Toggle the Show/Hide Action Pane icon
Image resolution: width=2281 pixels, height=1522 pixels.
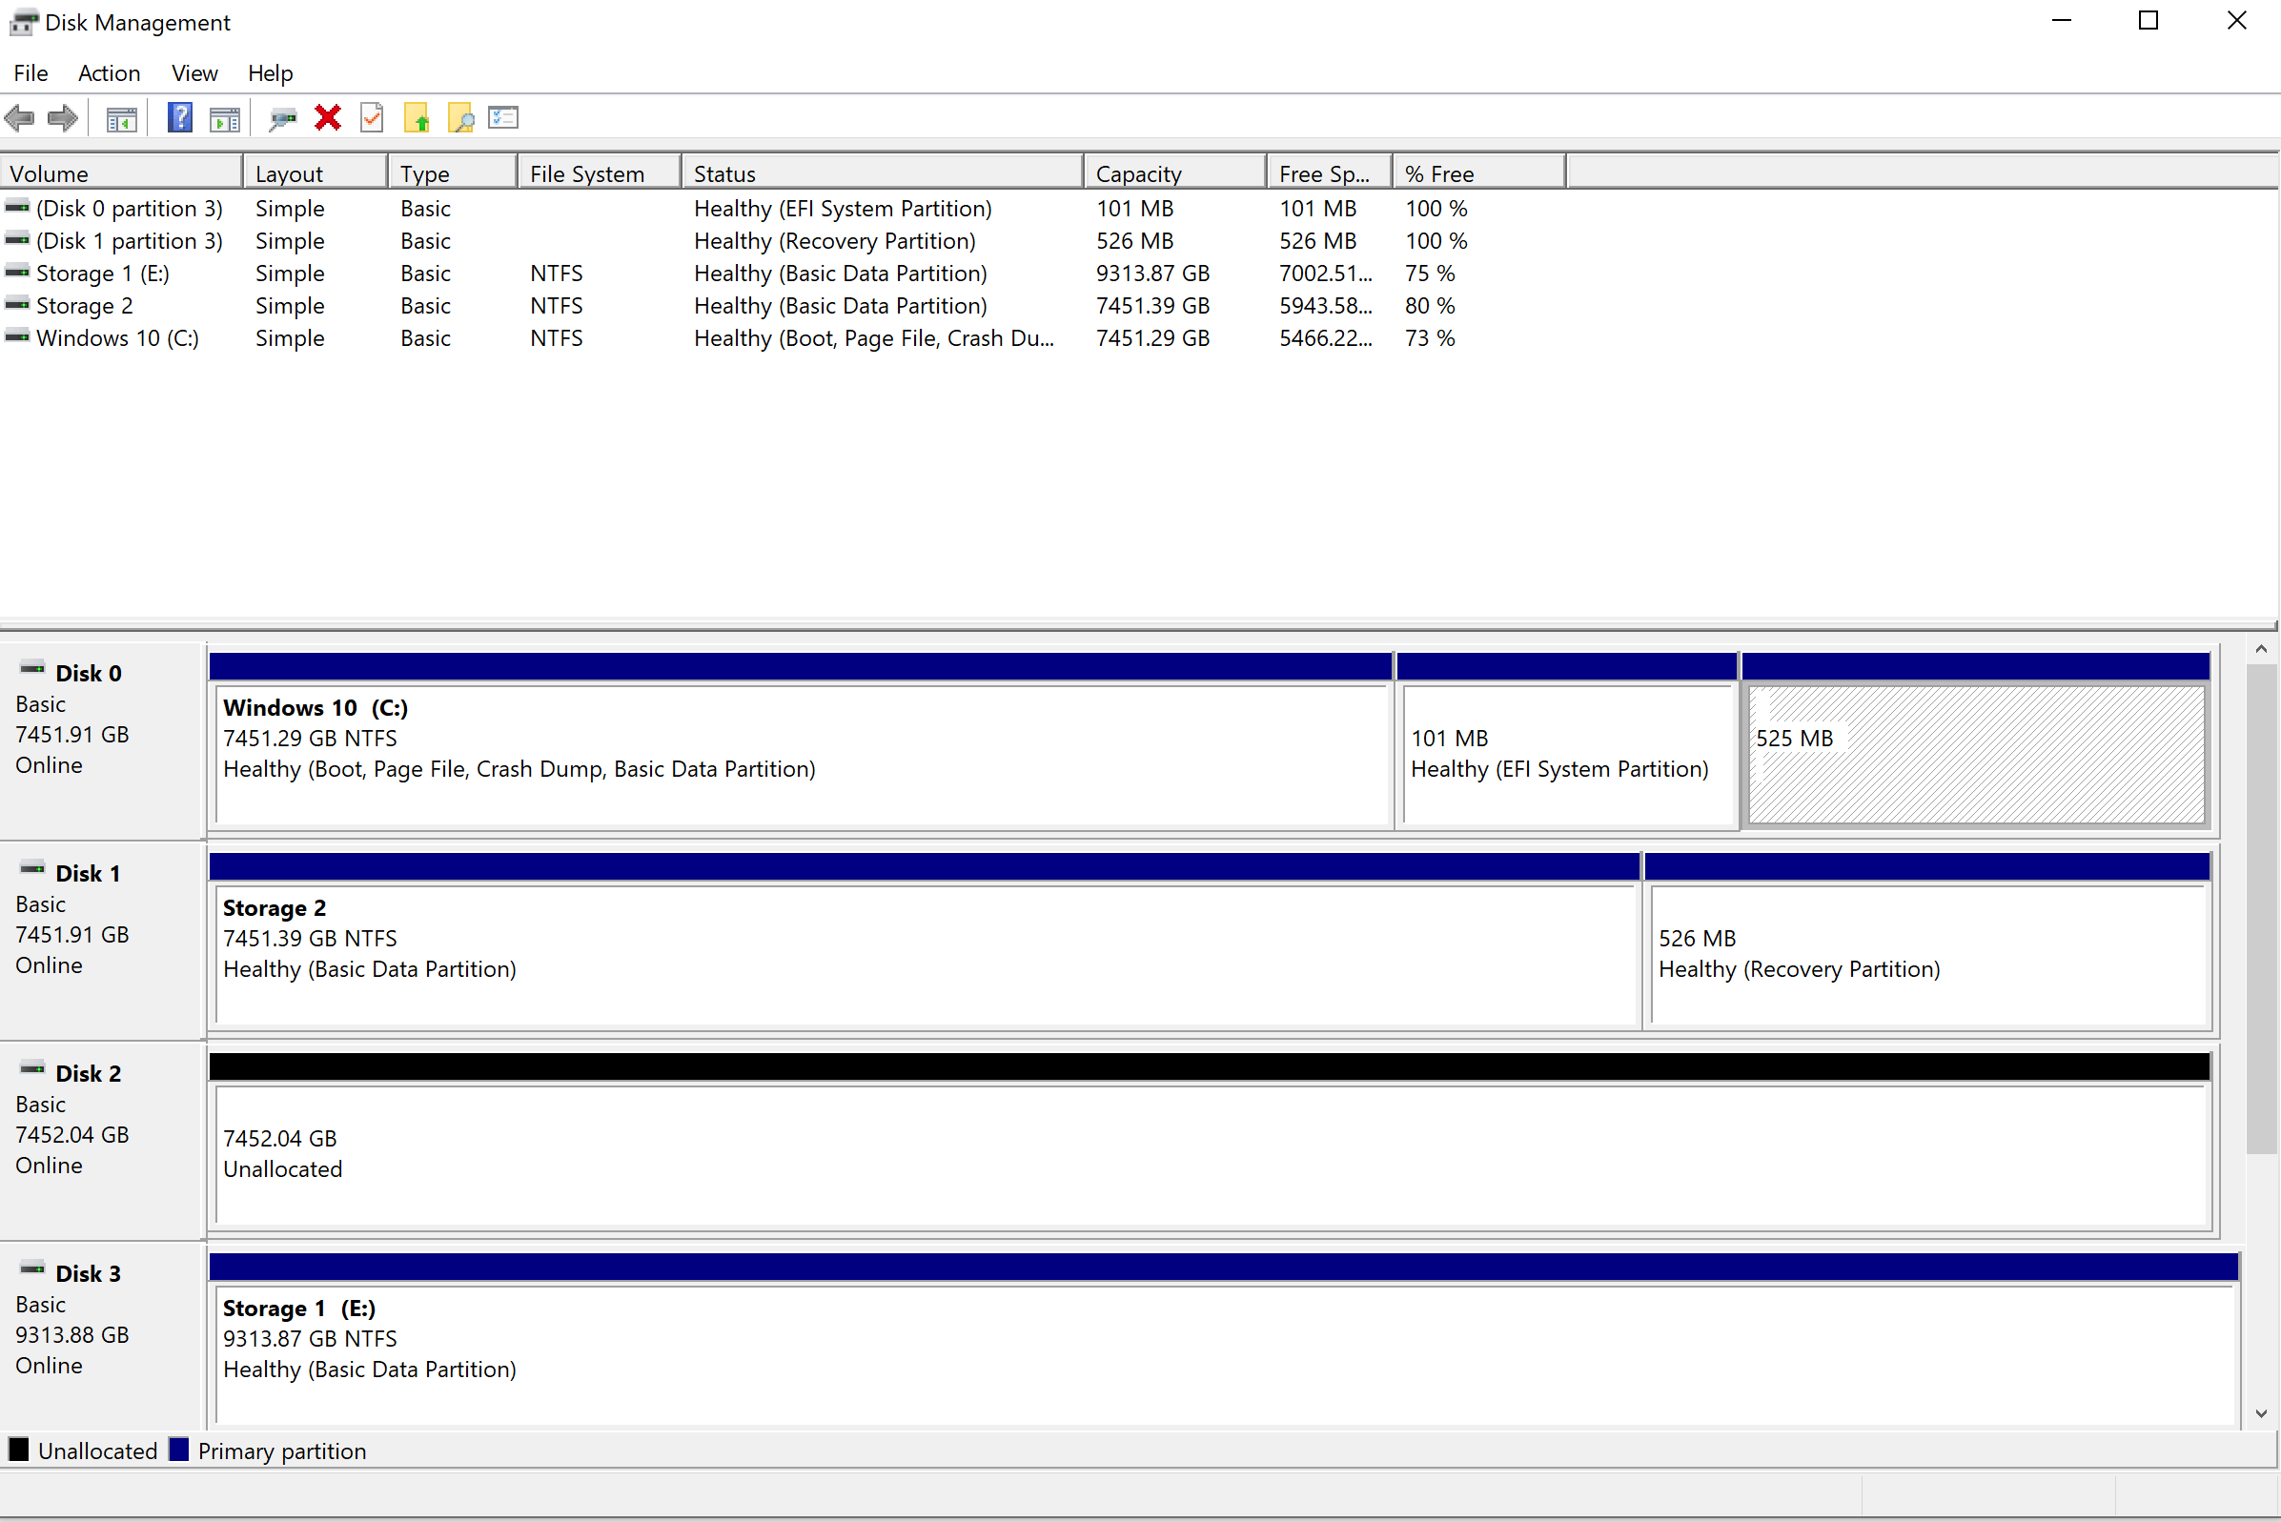click(x=225, y=118)
